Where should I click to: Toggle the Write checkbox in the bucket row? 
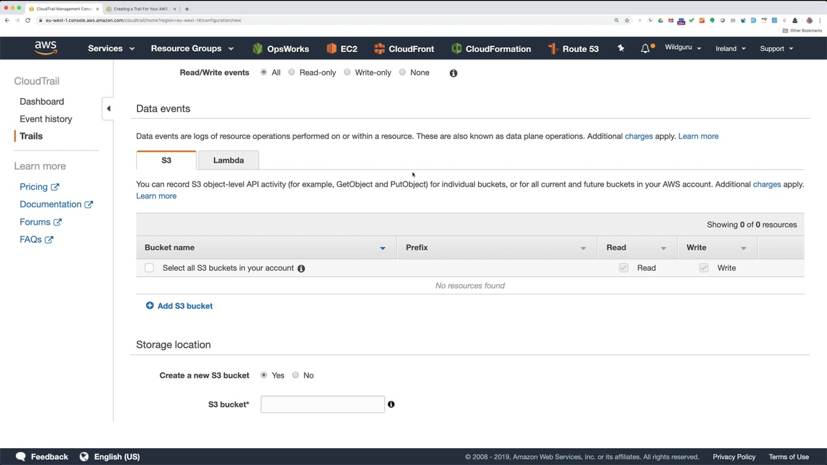[x=704, y=268]
